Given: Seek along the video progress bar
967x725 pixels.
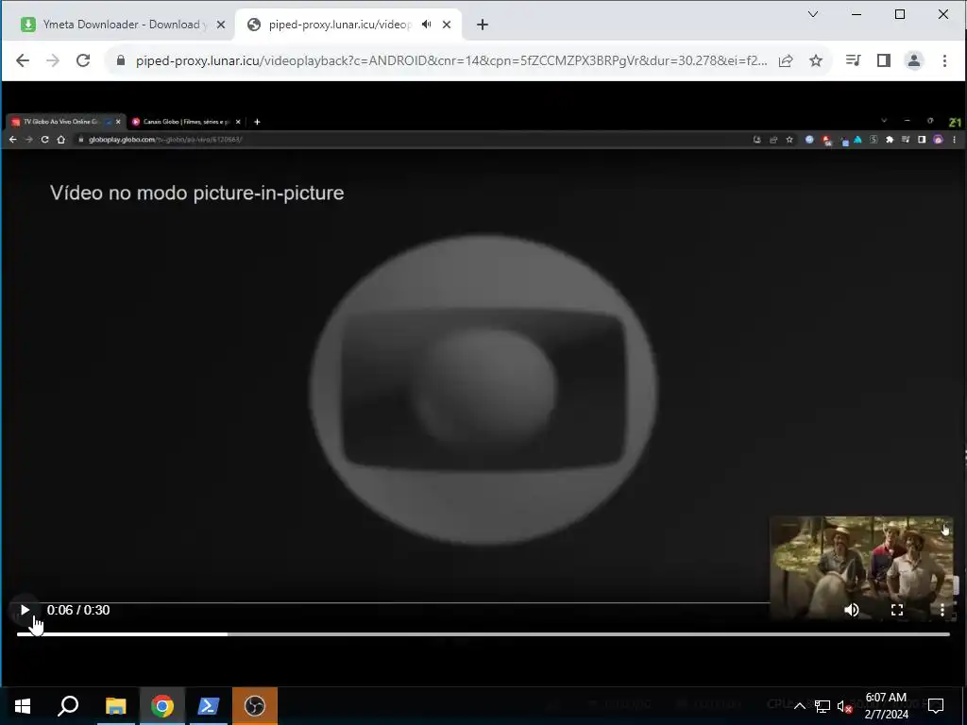Looking at the screenshot, I should point(483,633).
